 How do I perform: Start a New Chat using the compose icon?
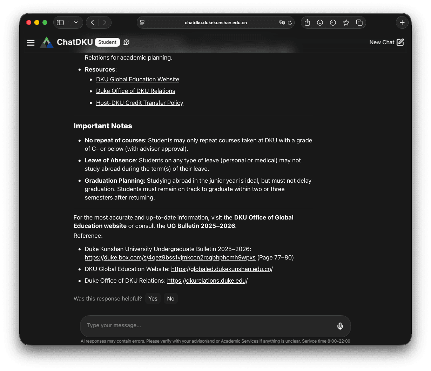[400, 42]
